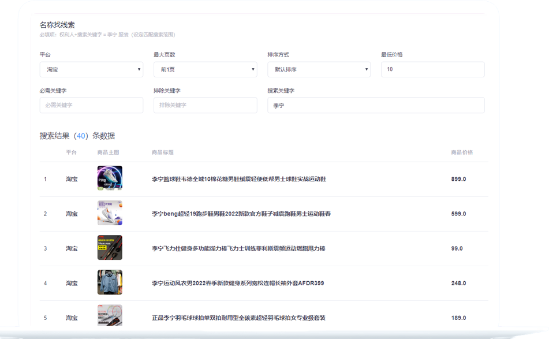Image resolution: width=549 pixels, height=339 pixels.
Task: Click the 商品标题 column header
Action: 163,152
